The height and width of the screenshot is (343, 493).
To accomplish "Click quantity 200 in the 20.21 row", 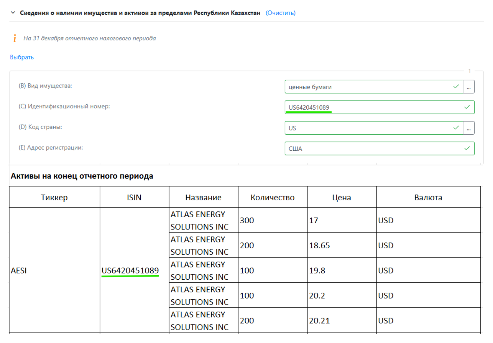I will (273, 320).
